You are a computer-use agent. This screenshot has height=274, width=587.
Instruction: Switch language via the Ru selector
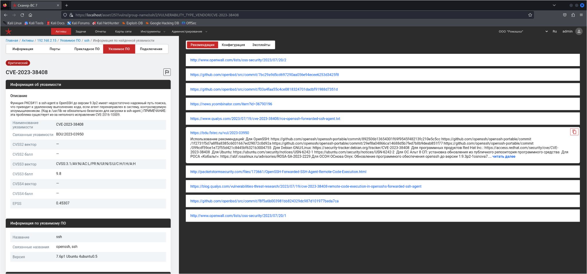pyautogui.click(x=555, y=31)
